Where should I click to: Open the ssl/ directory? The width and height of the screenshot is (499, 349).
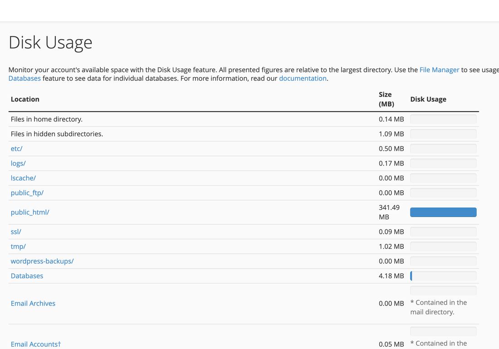(16, 232)
